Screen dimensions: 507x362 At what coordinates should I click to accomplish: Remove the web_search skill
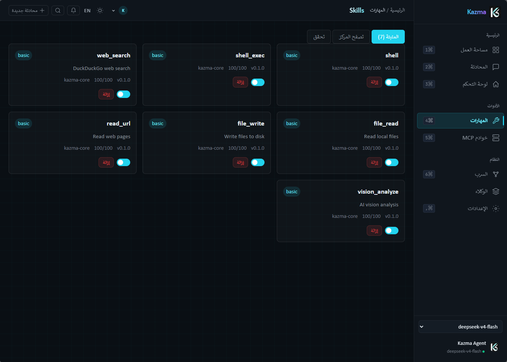point(106,94)
